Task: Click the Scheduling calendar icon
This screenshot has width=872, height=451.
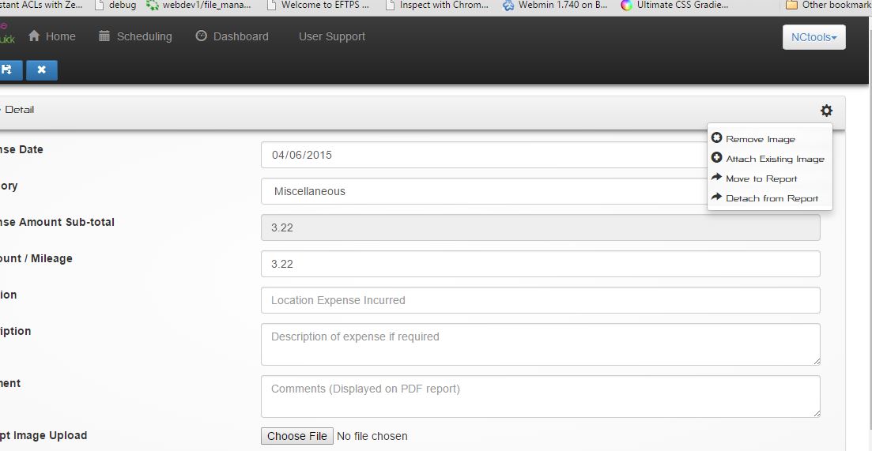Action: pyautogui.click(x=104, y=36)
